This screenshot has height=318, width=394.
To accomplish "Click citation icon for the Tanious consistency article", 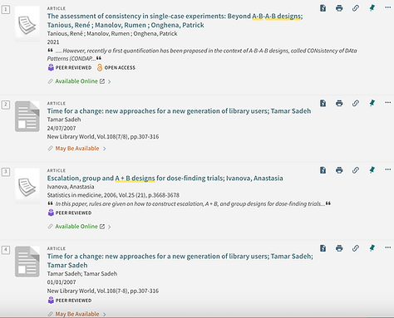I will pos(323,8).
